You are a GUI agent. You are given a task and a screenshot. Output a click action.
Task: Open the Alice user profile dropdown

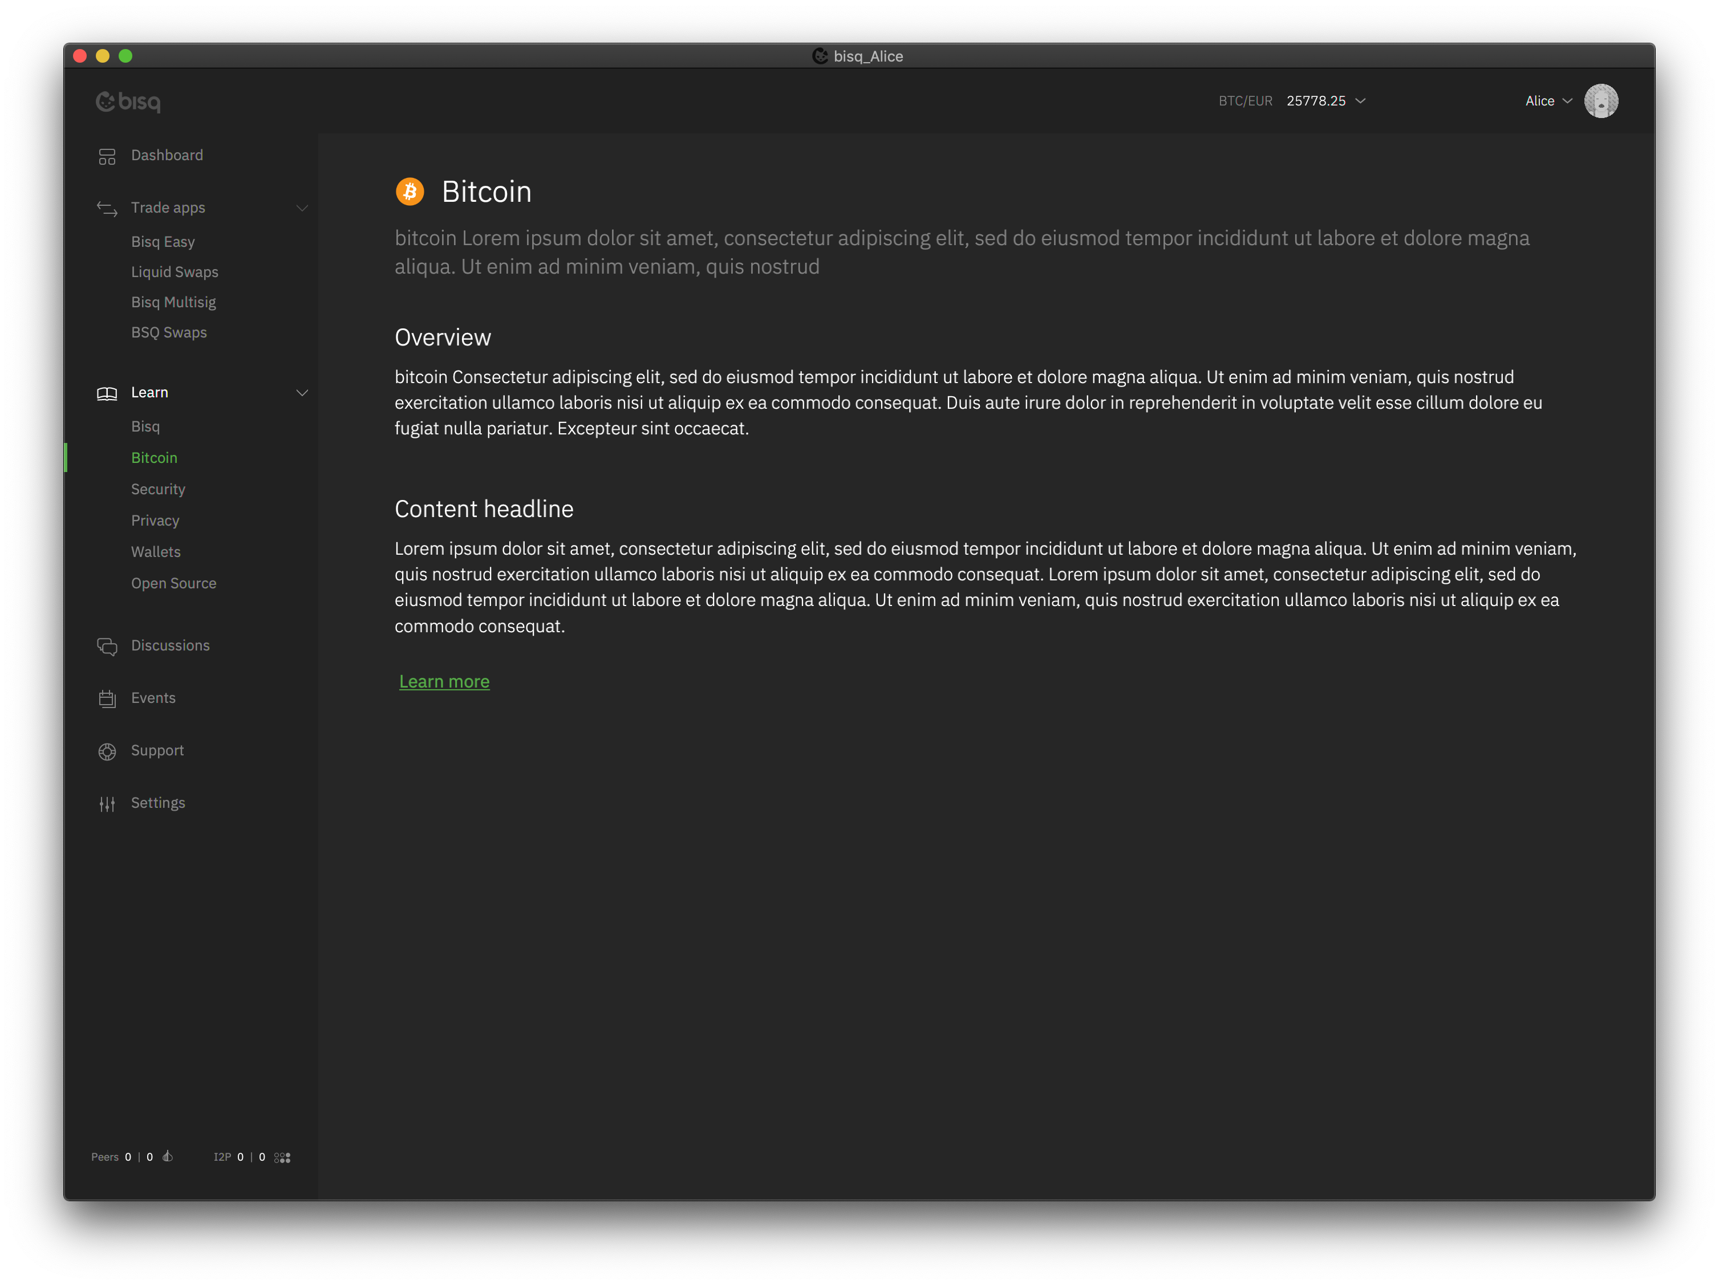[1548, 101]
